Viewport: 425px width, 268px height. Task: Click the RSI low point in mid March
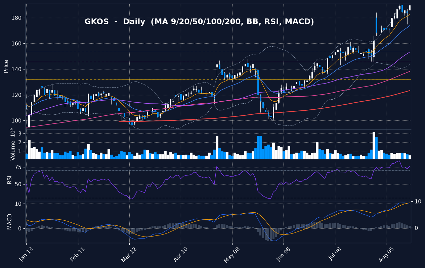[131, 199]
